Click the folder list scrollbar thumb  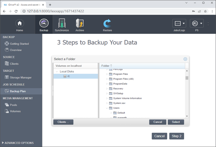click(187, 78)
